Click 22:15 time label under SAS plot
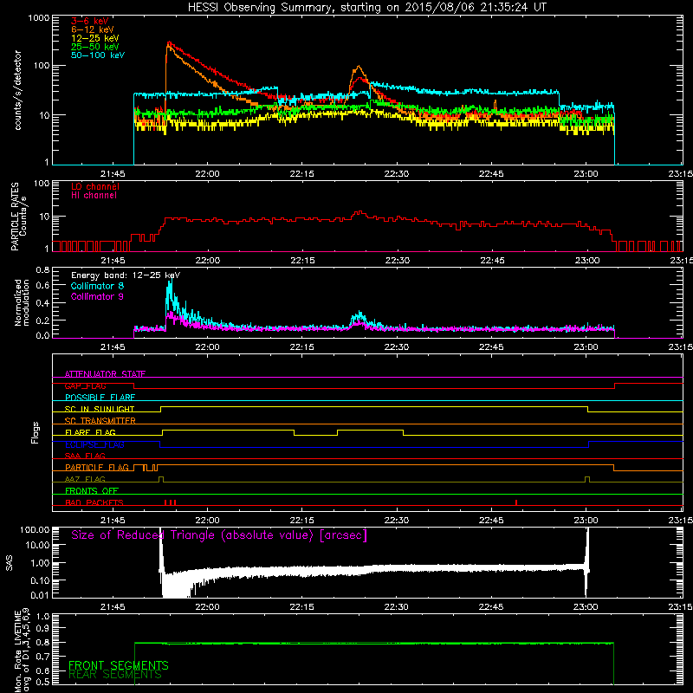The height and width of the screenshot is (693, 693). click(301, 607)
